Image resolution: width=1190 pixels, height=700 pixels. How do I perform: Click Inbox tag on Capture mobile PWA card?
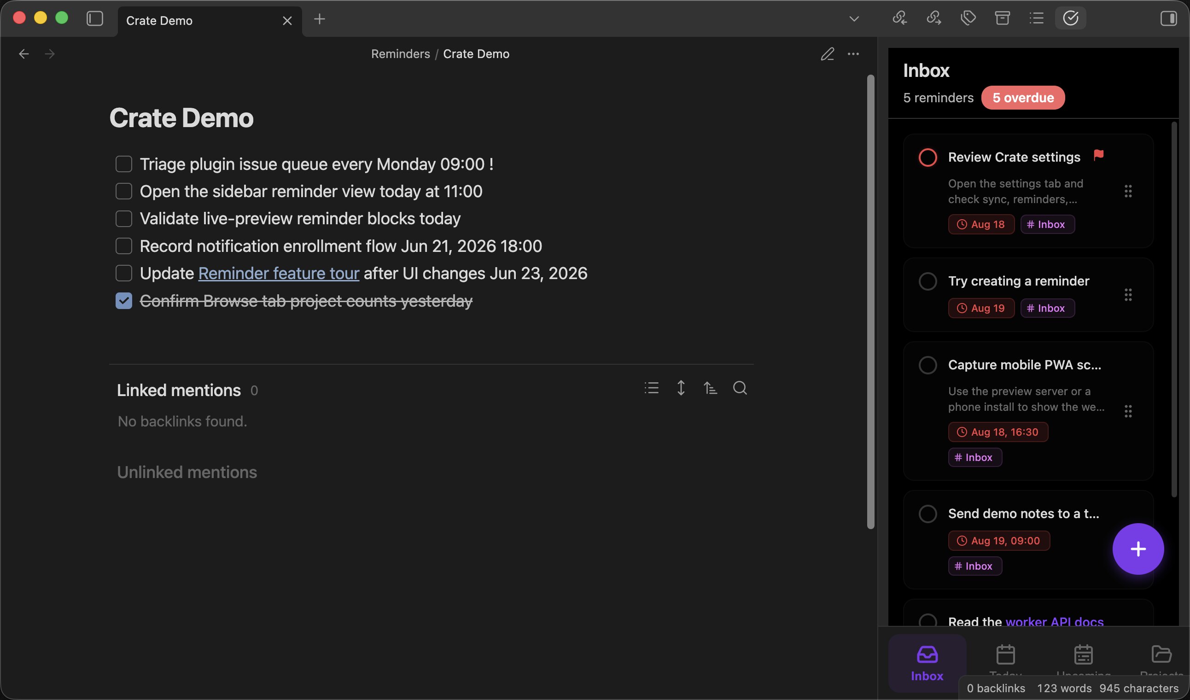pos(974,457)
